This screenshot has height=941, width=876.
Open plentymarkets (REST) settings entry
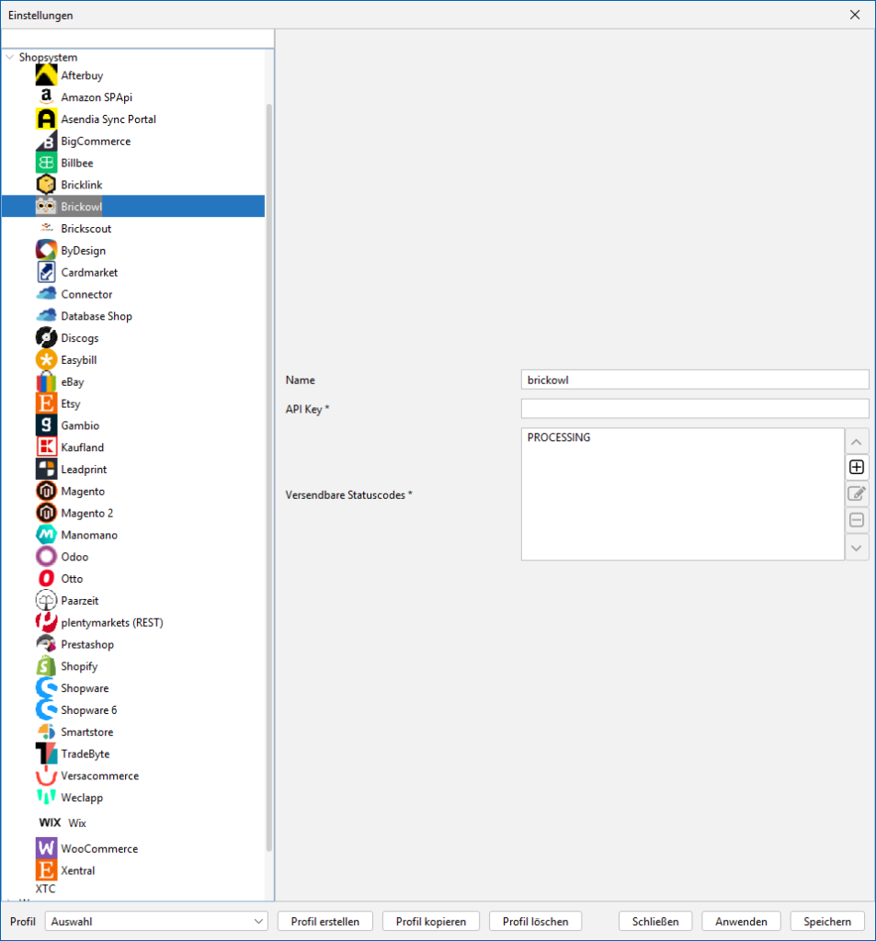111,622
